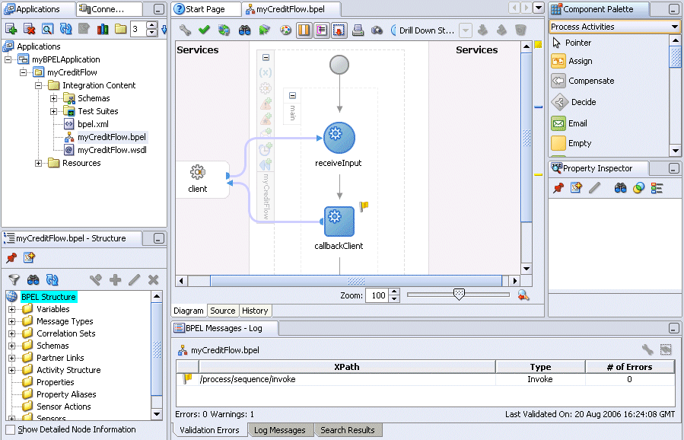
Task: Open bpel.xml file in tree
Action: pyautogui.click(x=93, y=124)
